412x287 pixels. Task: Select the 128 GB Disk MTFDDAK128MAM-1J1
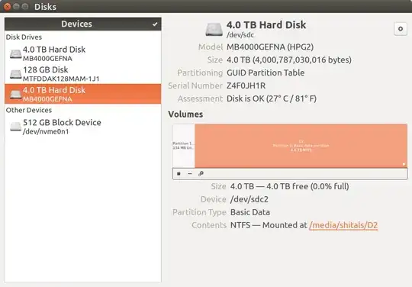82,74
